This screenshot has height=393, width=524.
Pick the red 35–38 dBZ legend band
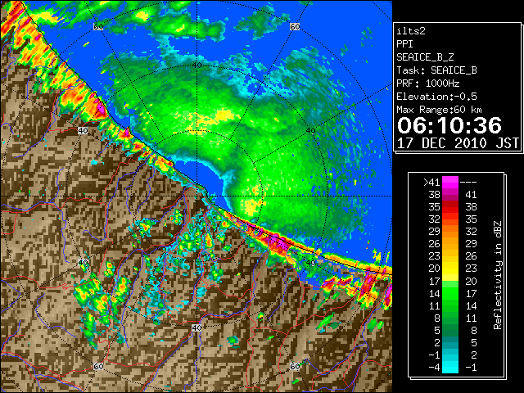pyautogui.click(x=450, y=207)
